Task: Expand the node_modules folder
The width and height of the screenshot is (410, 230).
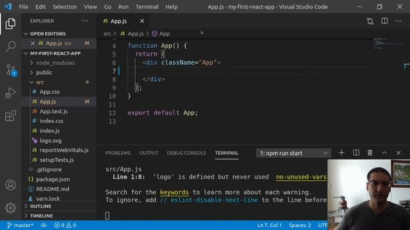Action: [x=55, y=63]
